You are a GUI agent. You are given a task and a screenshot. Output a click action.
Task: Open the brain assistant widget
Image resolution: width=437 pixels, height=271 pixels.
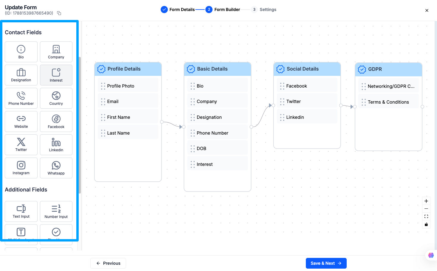pos(431,255)
